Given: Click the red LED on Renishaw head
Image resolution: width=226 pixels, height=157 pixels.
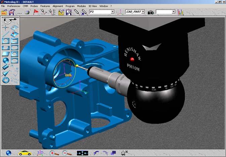Looking at the screenshot, I should (132, 59).
